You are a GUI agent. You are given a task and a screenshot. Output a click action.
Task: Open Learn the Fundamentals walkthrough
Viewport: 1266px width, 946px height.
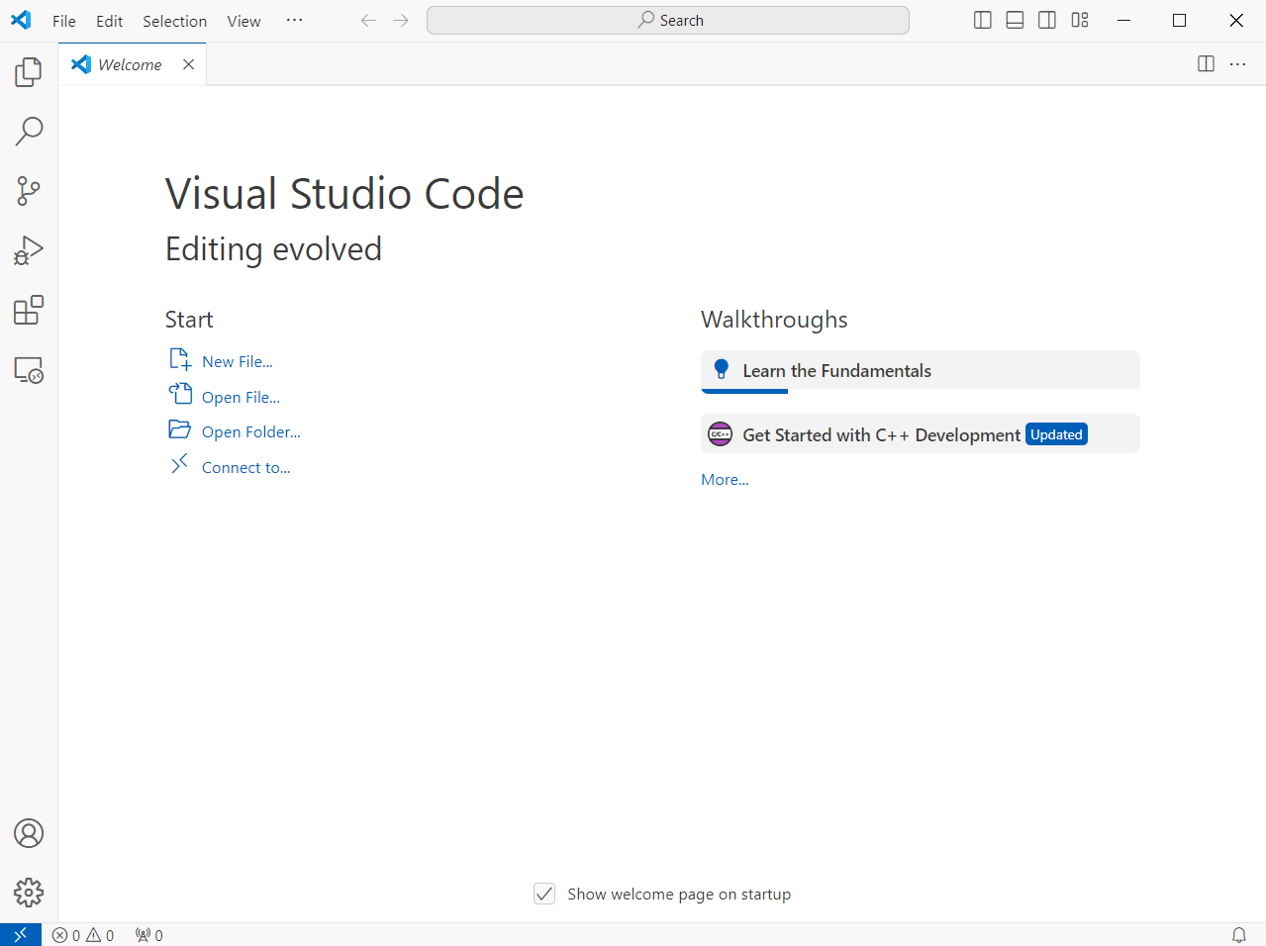click(x=921, y=371)
